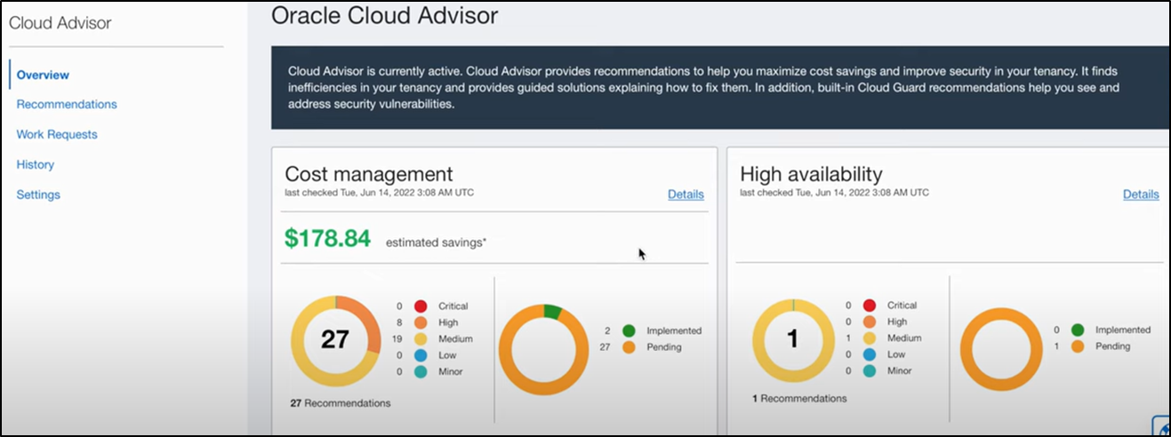The height and width of the screenshot is (437, 1171).
Task: Click the Cloud Advisor sidebar title
Action: click(x=60, y=22)
